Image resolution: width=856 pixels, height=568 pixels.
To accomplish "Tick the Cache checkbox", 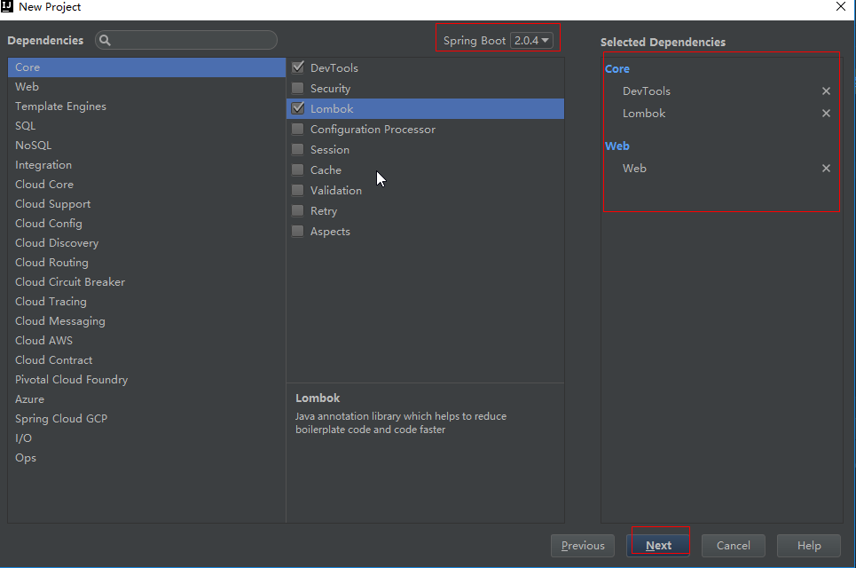I will coord(297,170).
